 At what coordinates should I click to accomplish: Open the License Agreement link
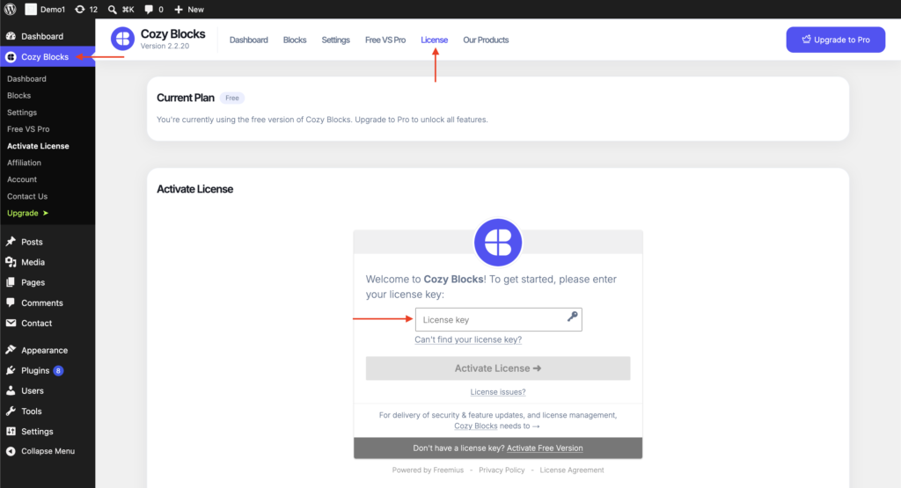(572, 470)
